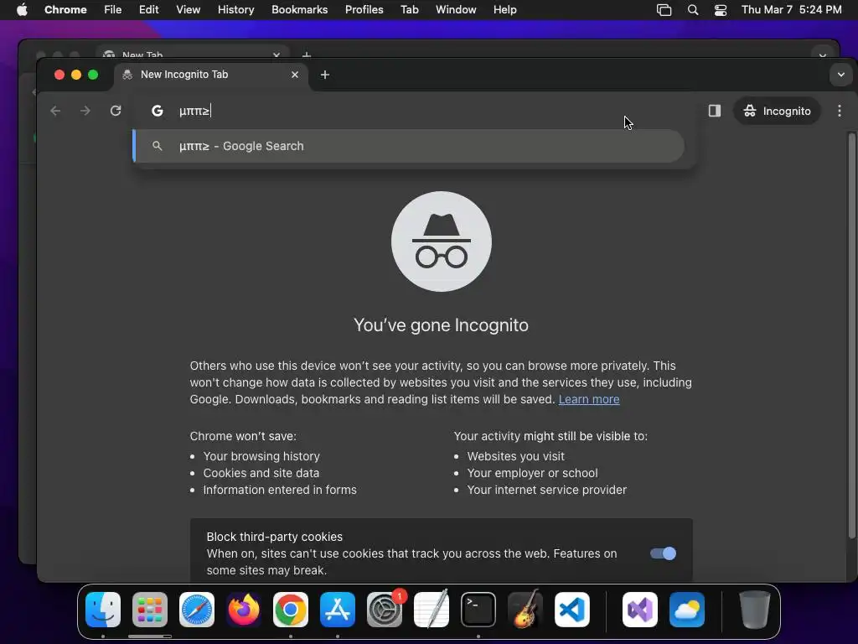858x644 pixels.
Task: Click the Incognito hat and glasses logo
Action: (x=442, y=241)
